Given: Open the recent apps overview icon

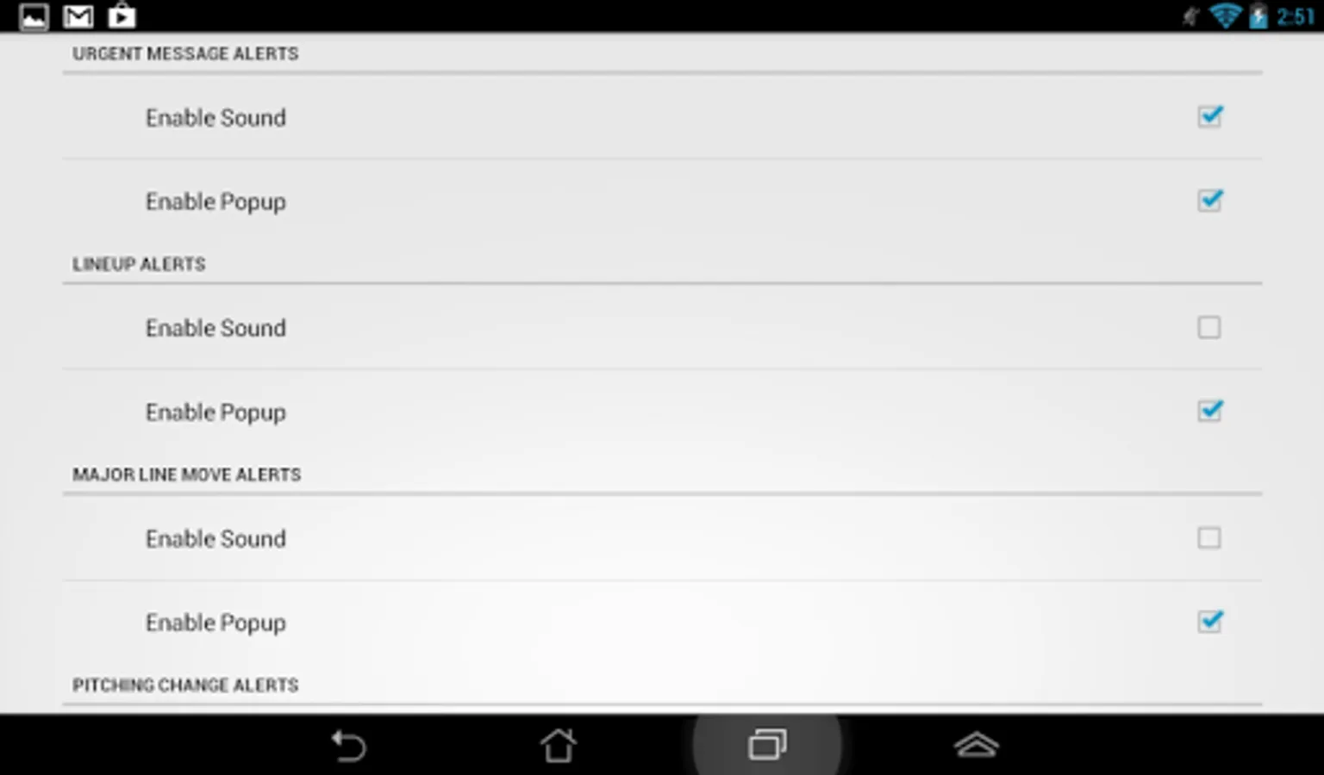Looking at the screenshot, I should 767,745.
